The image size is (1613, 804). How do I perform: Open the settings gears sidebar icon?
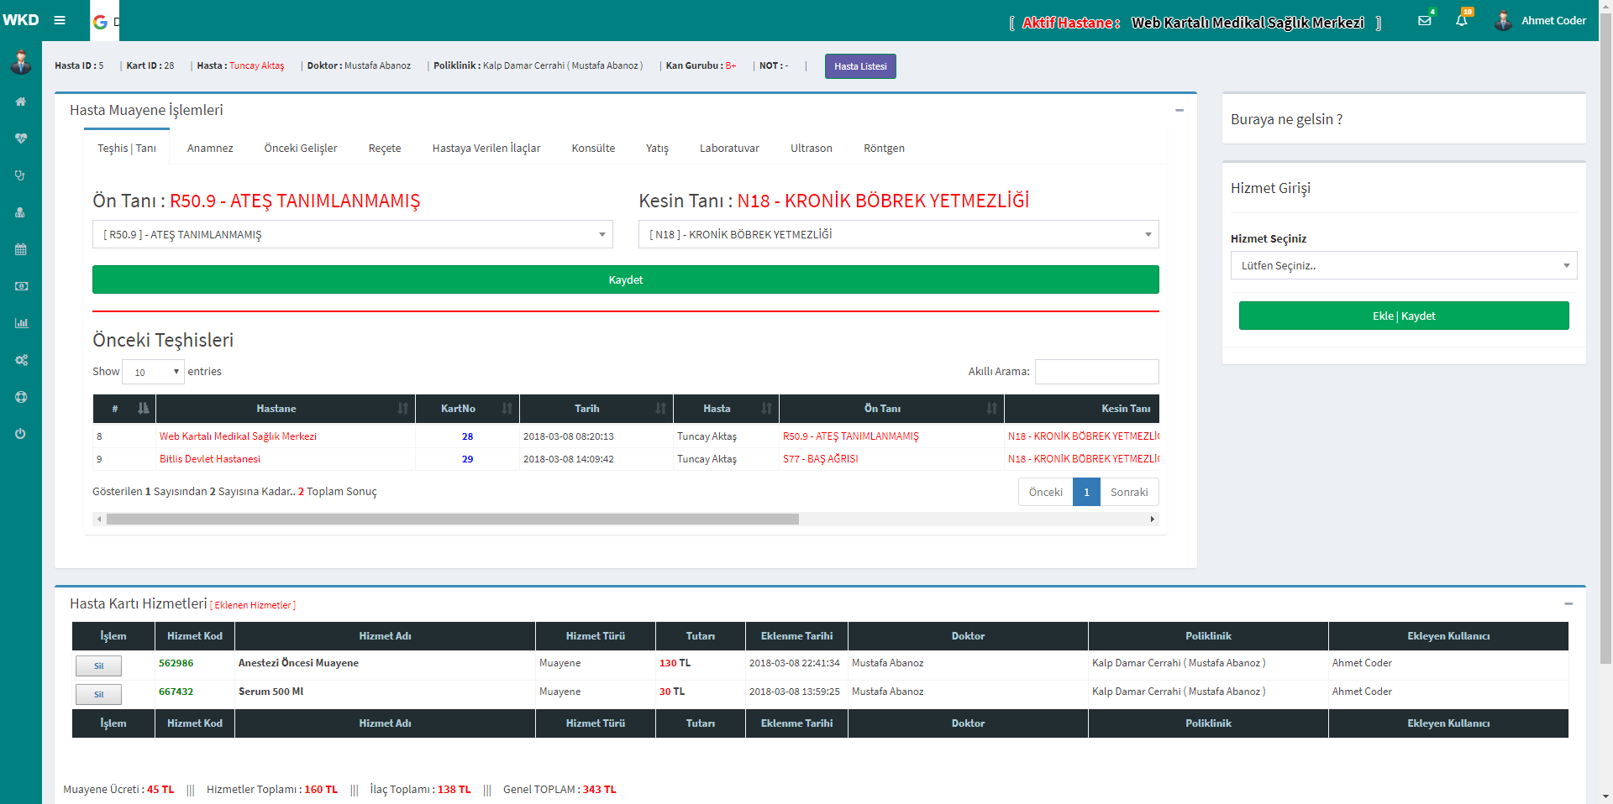[21, 360]
